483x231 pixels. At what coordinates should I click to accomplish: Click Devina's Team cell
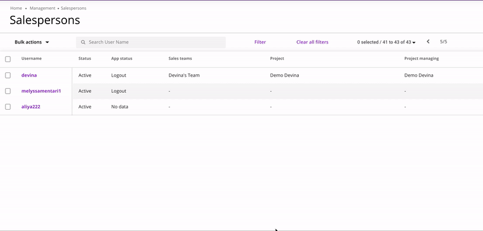point(184,75)
